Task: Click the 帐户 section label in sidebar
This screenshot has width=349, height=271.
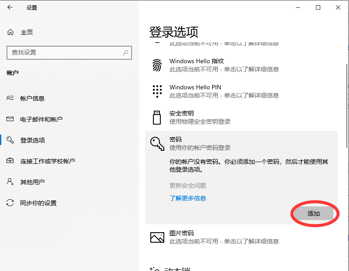Action: click(x=13, y=73)
